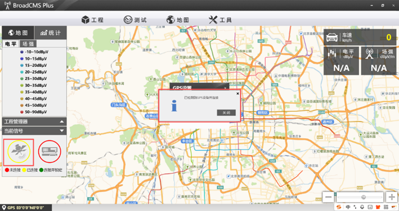Image resolution: width=399 pixels, height=211 pixels.
Task: Click the map zoom out minus button
Action: (x=328, y=197)
